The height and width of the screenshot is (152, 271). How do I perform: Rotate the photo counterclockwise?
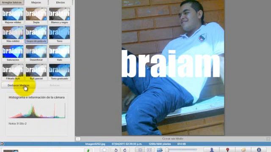coord(116,150)
